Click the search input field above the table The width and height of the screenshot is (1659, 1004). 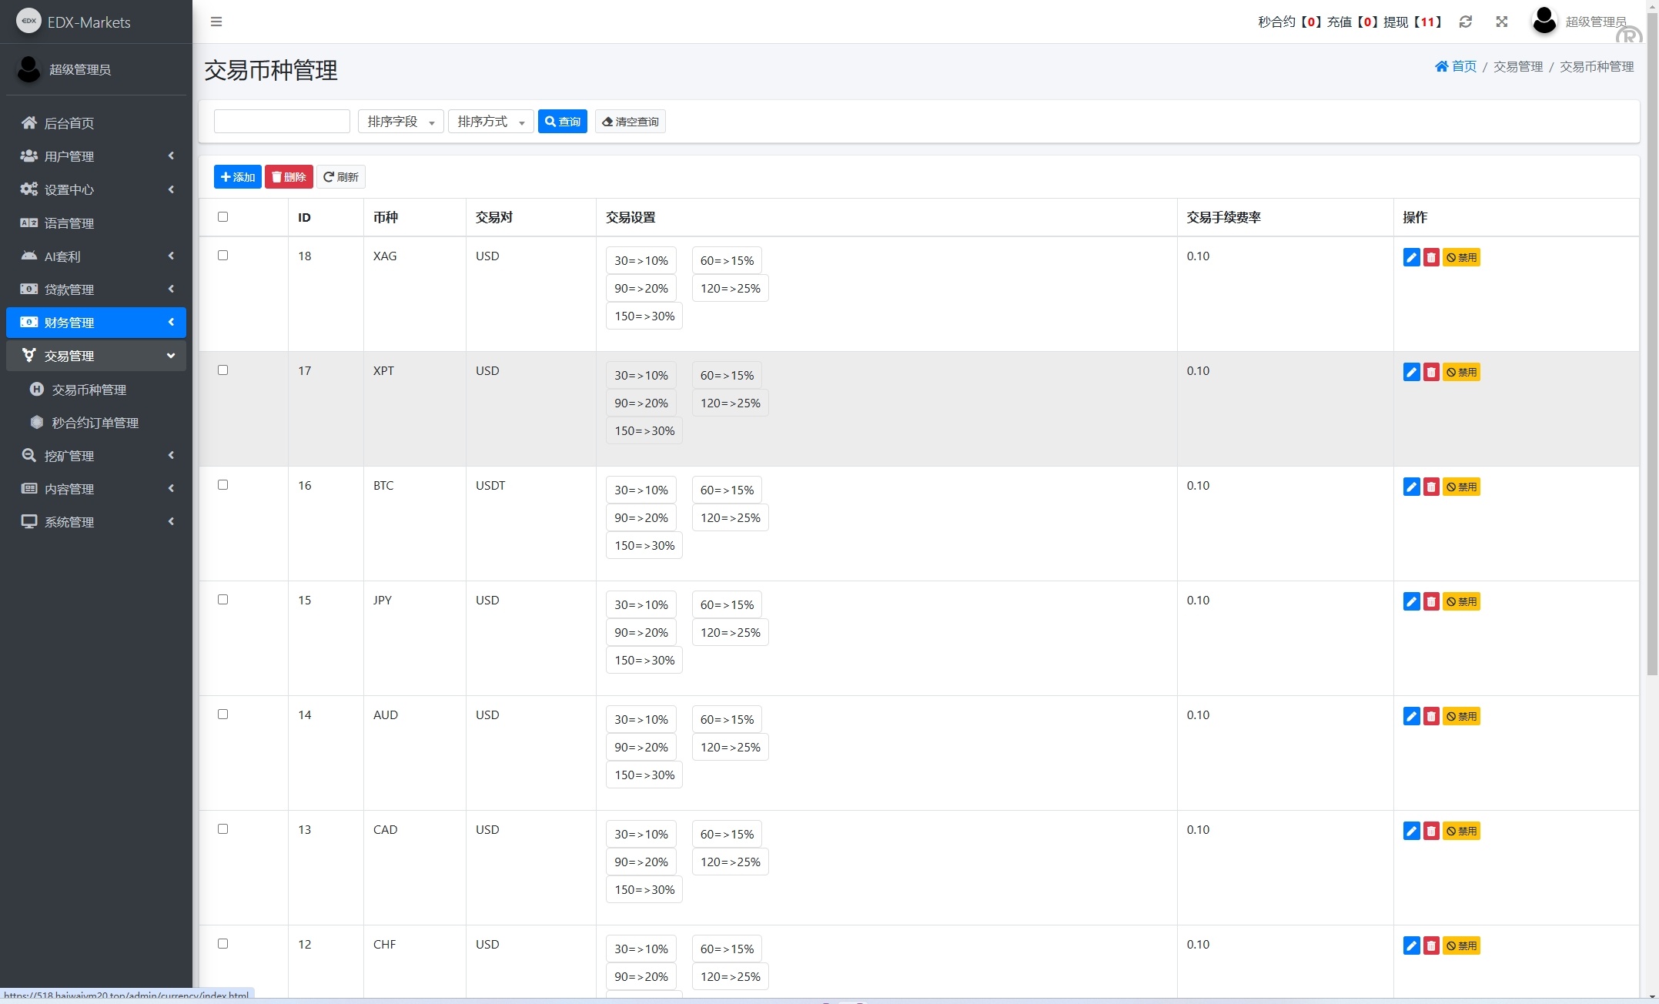[282, 121]
